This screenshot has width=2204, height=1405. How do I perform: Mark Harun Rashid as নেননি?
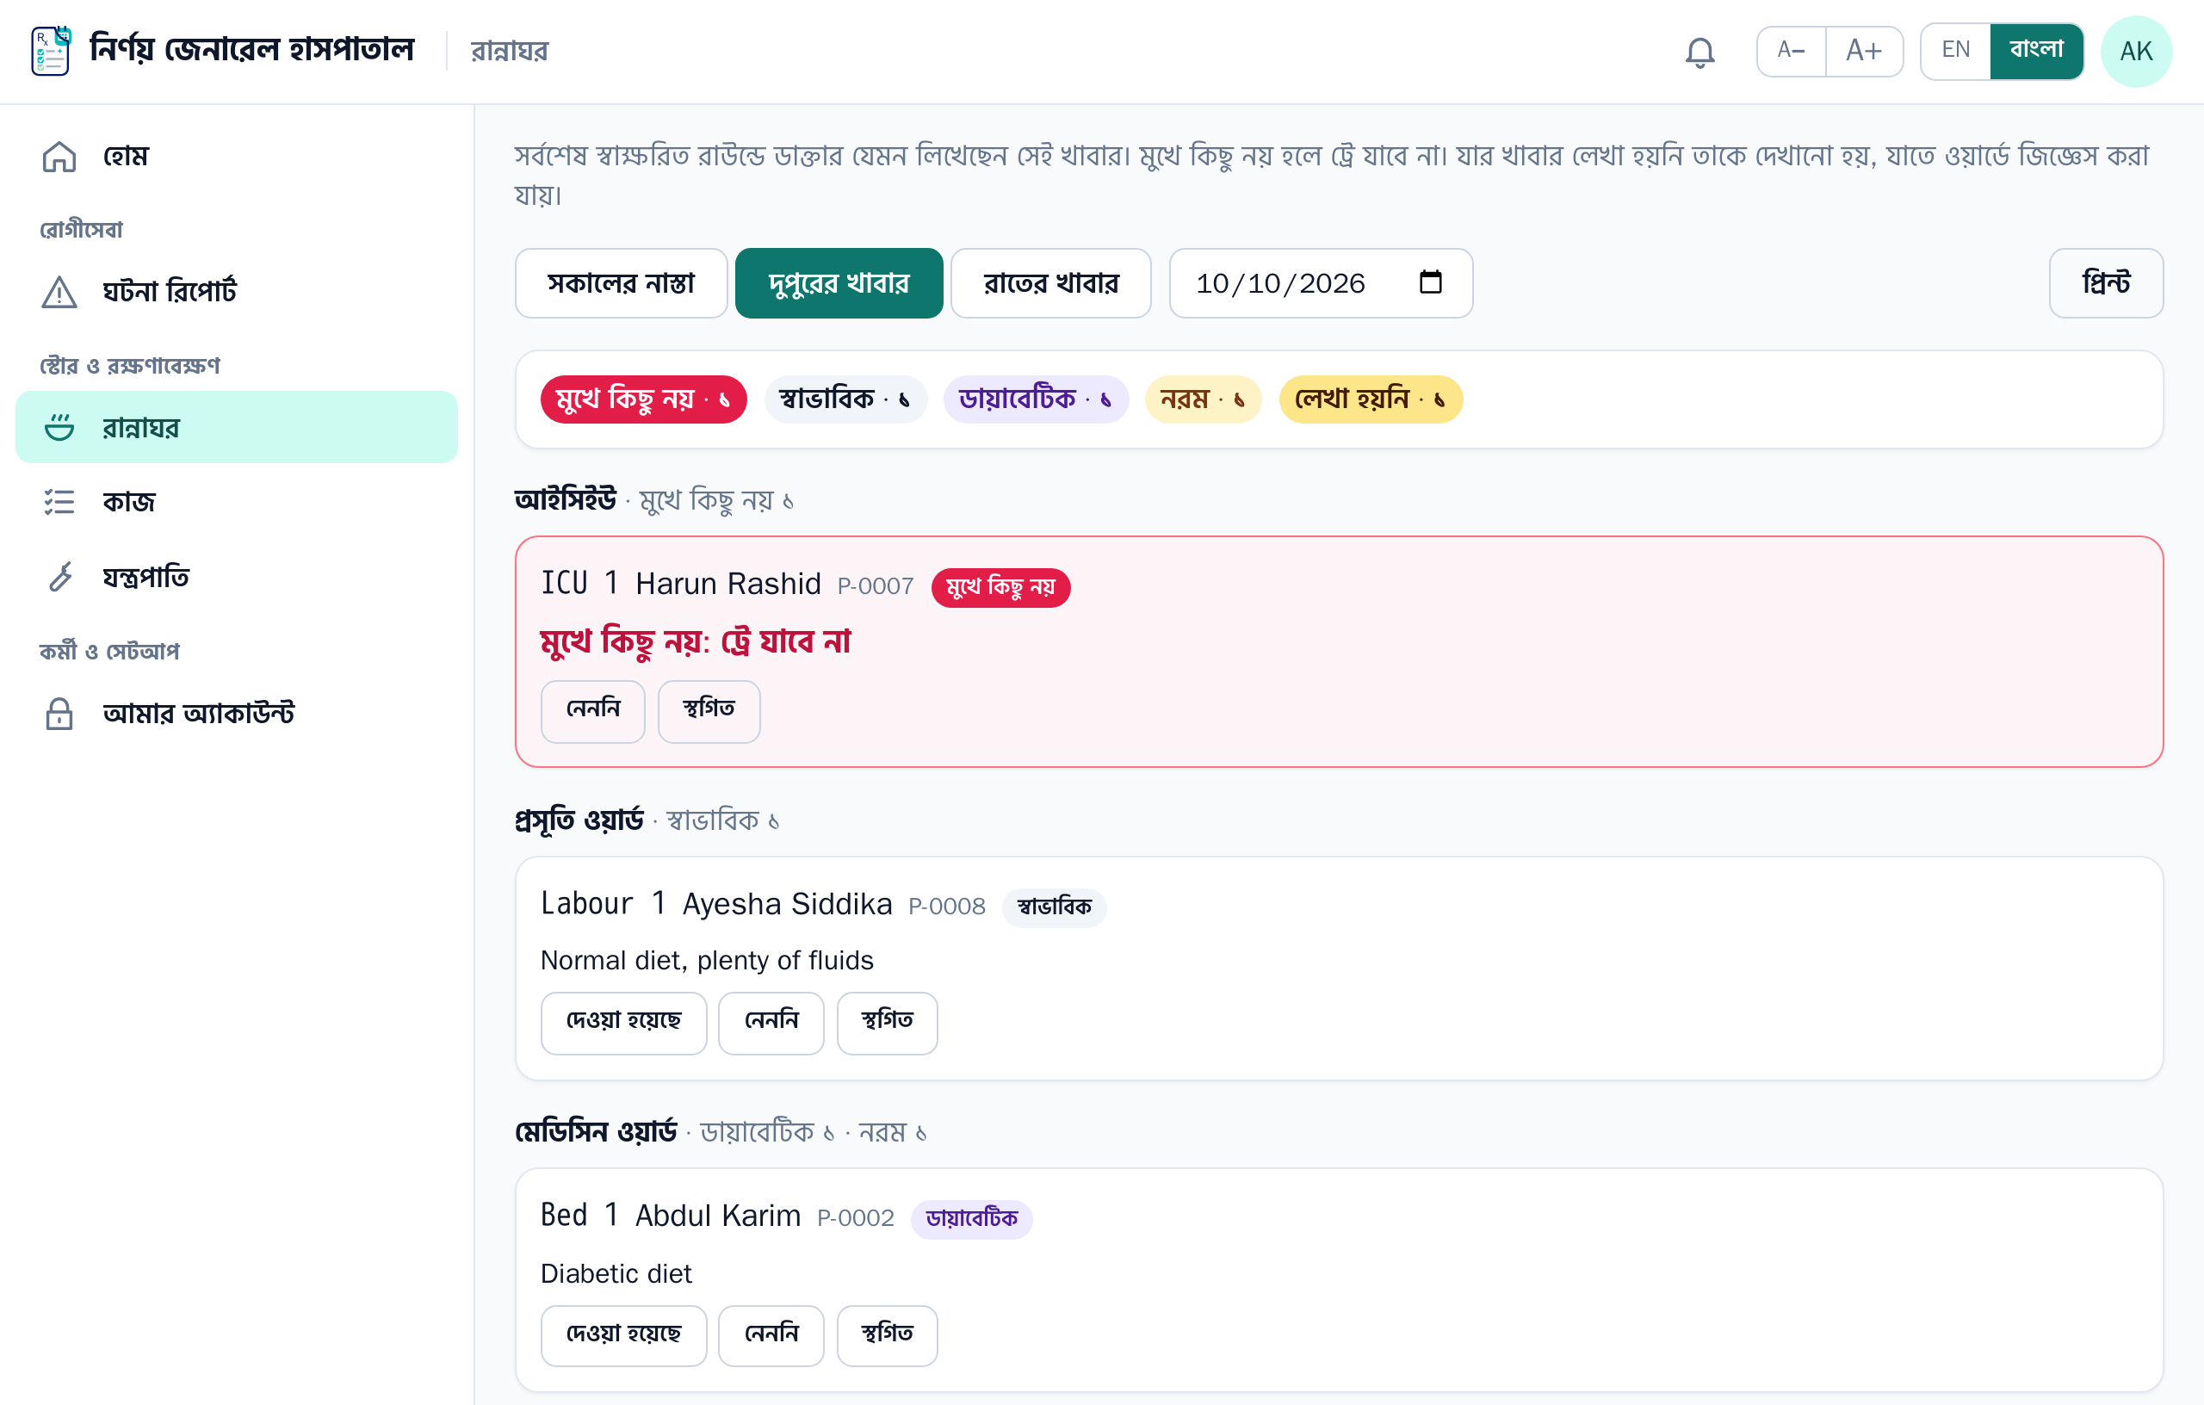[593, 711]
